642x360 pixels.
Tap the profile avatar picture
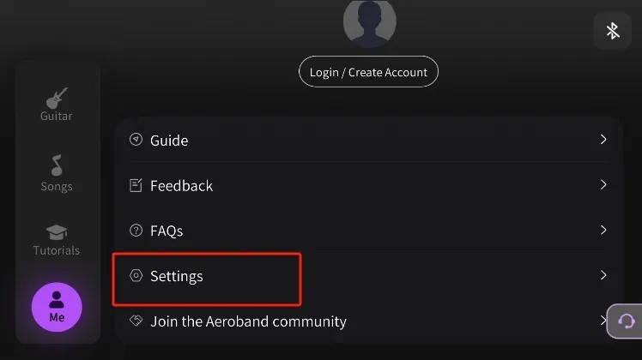(x=369, y=21)
